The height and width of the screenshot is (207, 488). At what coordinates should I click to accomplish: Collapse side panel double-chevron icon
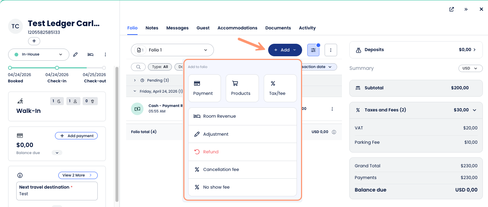pyautogui.click(x=466, y=10)
